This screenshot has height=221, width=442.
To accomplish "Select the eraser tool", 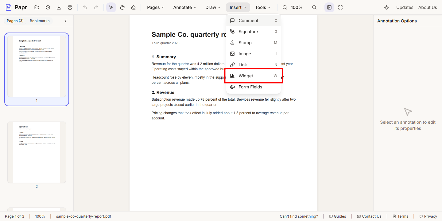I will click(x=133, y=7).
